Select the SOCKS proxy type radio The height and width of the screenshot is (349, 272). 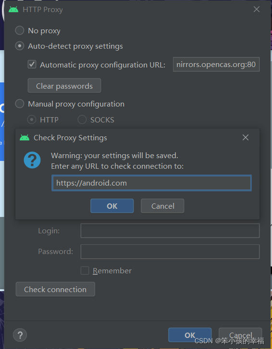point(82,120)
